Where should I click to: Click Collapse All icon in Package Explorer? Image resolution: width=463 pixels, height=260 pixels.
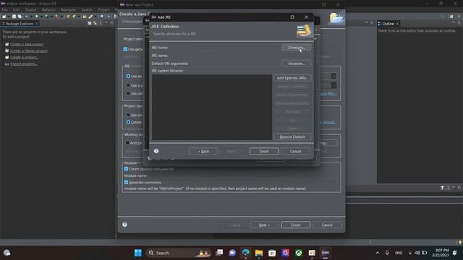[x=90, y=23]
